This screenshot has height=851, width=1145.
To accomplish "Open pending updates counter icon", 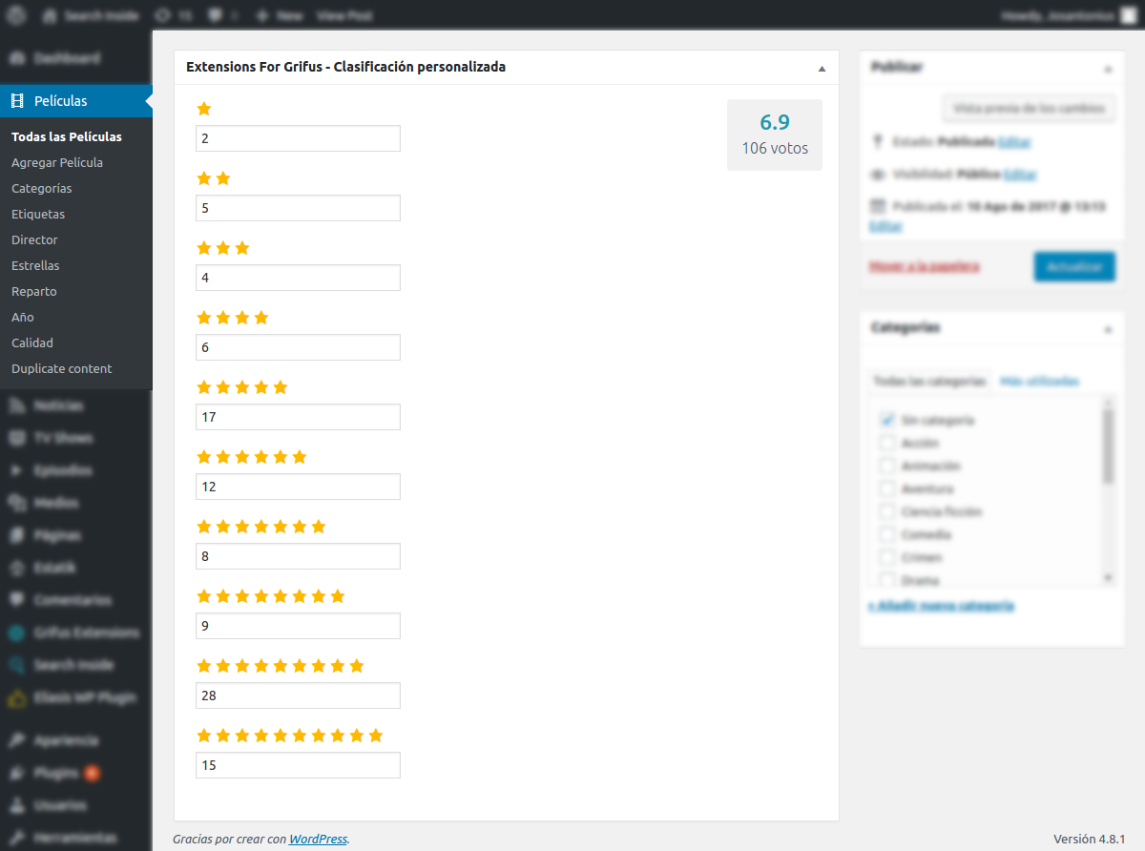I will [x=162, y=15].
